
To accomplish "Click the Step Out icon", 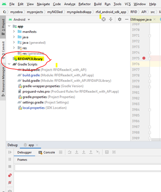I will pyautogui.click(x=91, y=152).
